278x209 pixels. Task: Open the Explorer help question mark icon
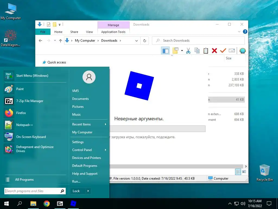pyautogui.click(x=245, y=32)
